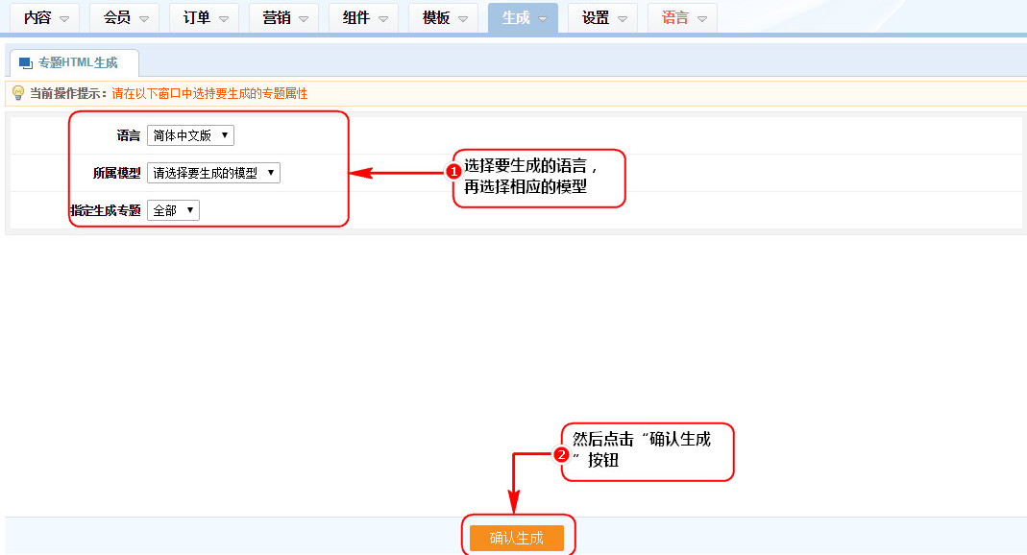Click the red number 1 marker
1027x555 pixels.
453,172
